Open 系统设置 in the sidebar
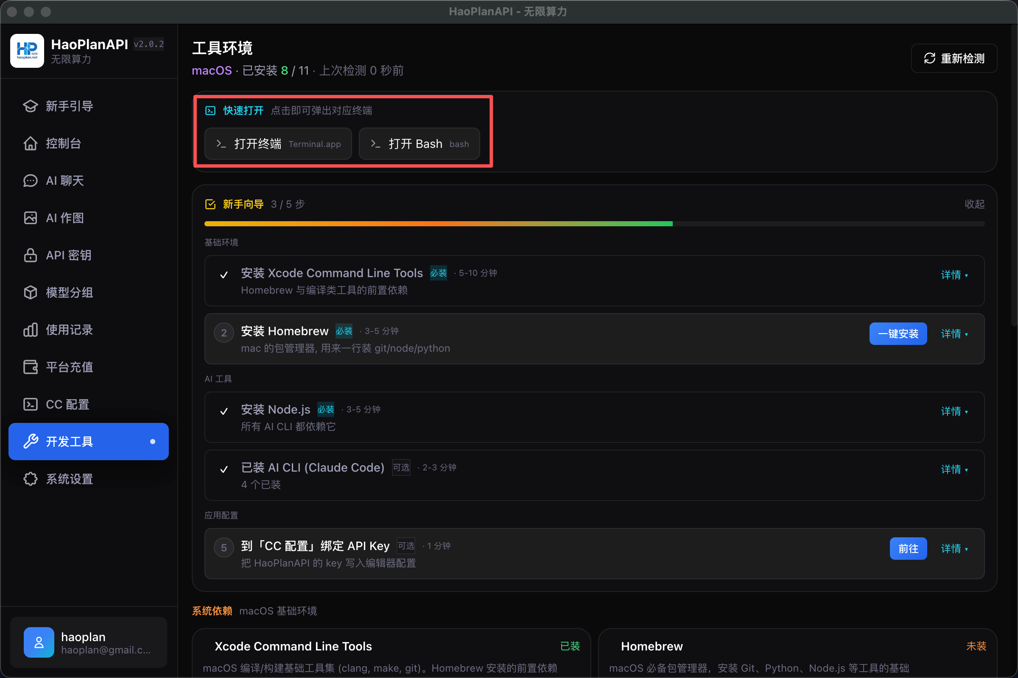The image size is (1018, 678). tap(89, 479)
